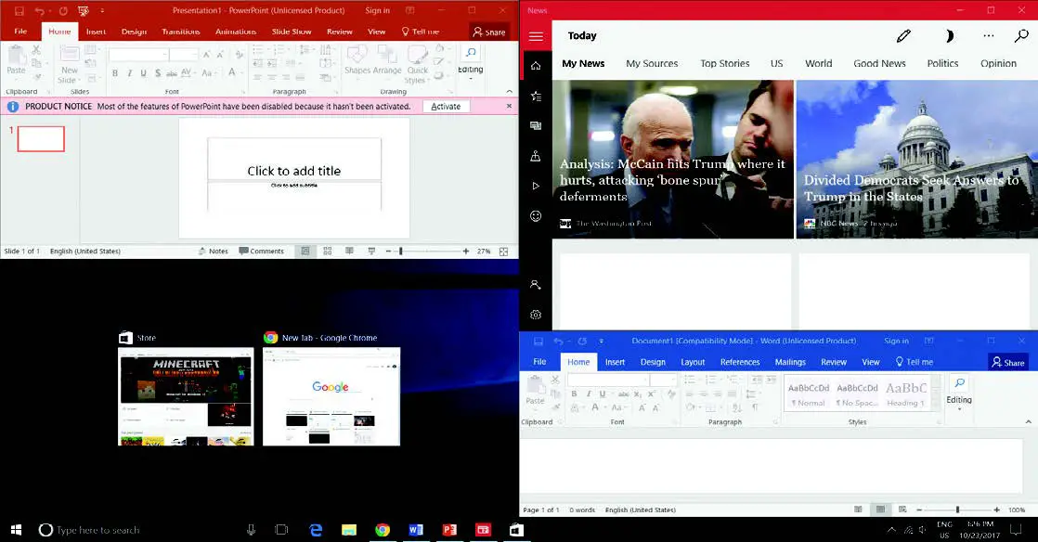
Task: Click Italic in the Word Font group
Action: coord(588,394)
